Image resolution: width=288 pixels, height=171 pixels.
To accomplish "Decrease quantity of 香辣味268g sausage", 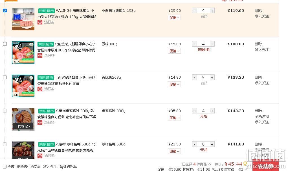I will point(194,77).
